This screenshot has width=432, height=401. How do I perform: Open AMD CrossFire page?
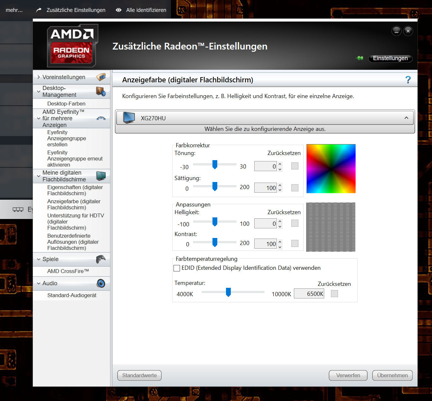(x=68, y=271)
